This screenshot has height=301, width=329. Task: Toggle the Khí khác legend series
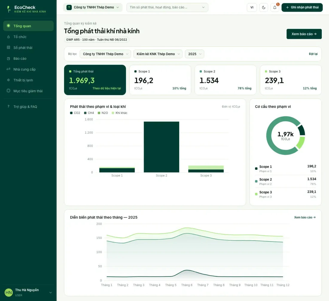(120, 113)
